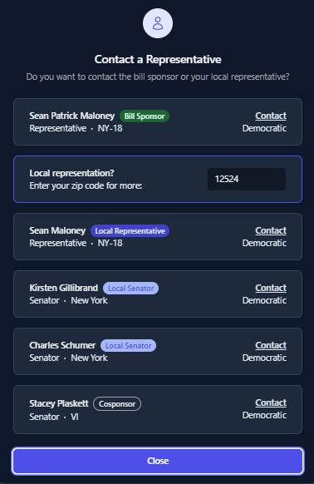The width and height of the screenshot is (314, 484).
Task: Click the Local Representative badge
Action: click(x=130, y=231)
